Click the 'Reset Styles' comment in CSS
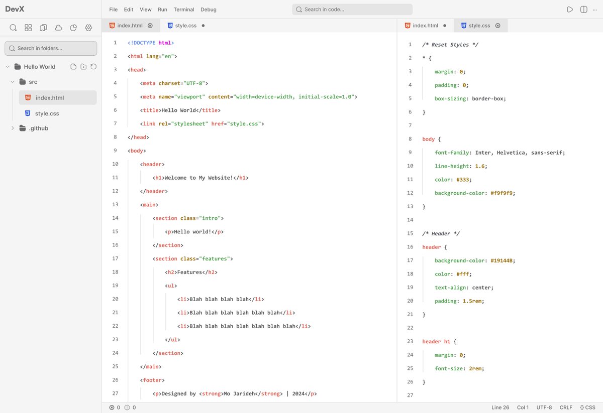603x413 pixels. [x=450, y=45]
